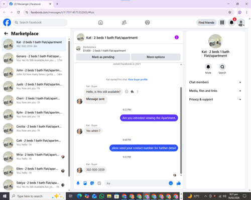Screen dimensions: 251x200
Task: Focus the message text box
Action: tap(137, 183)
